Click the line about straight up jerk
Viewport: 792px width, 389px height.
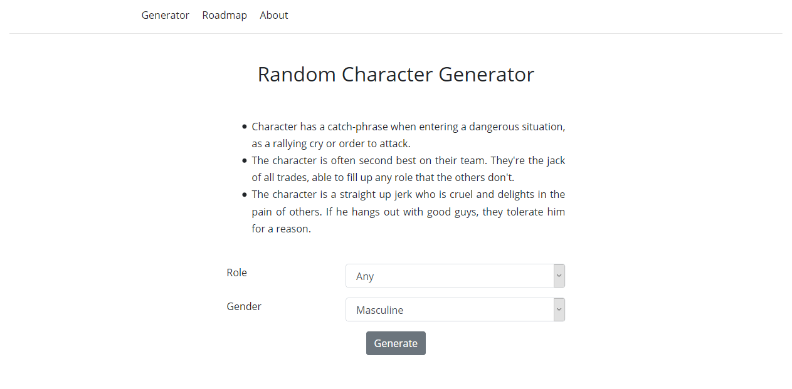point(408,194)
